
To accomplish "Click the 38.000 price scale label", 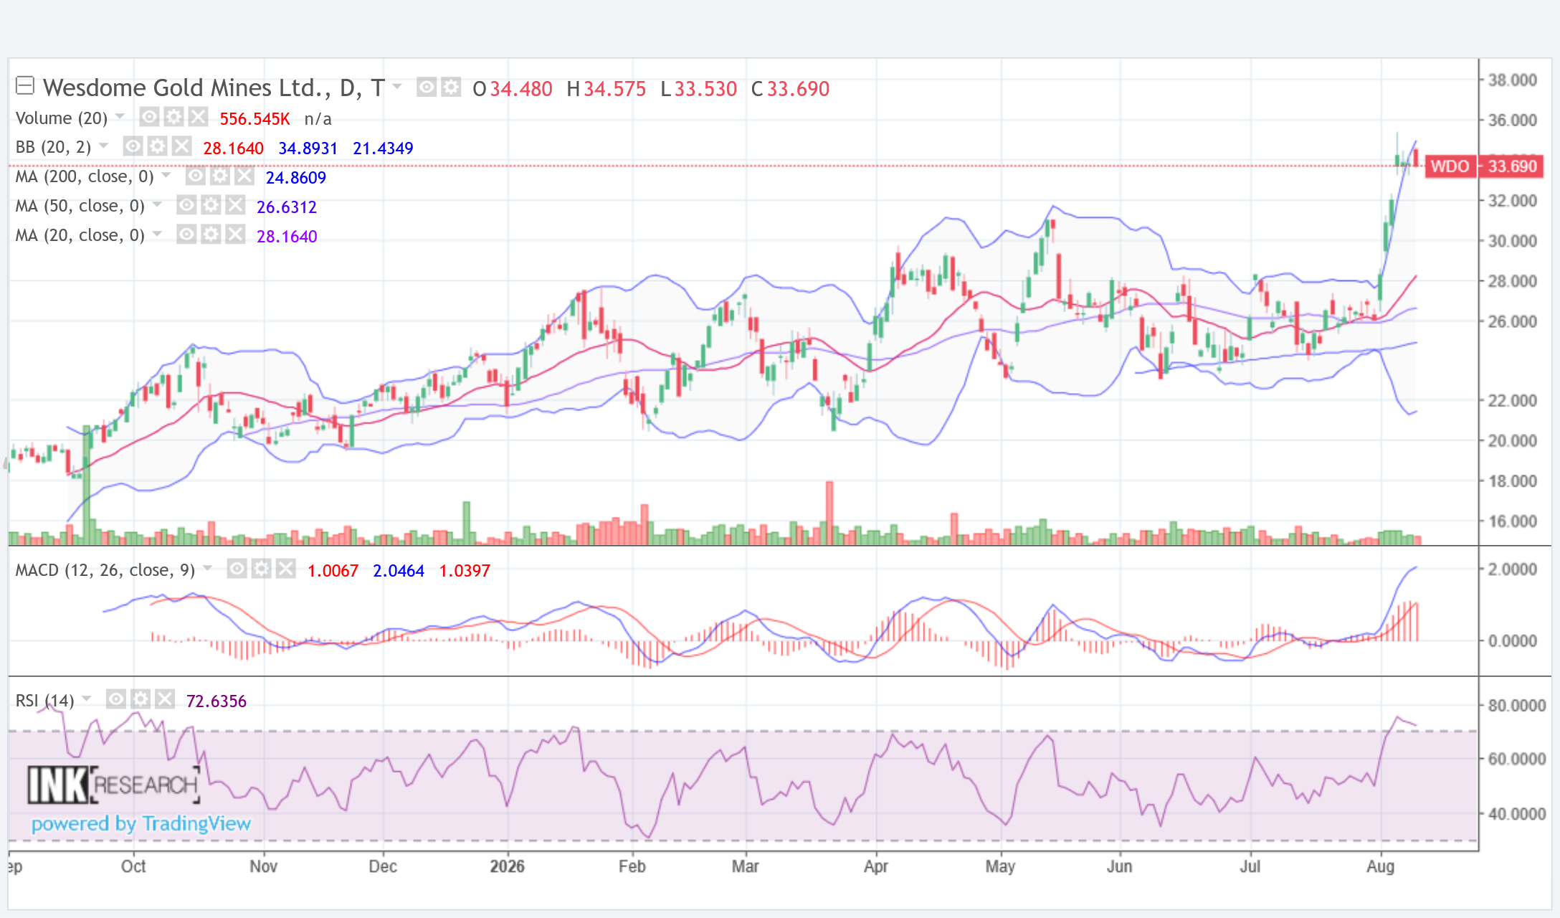I will pos(1513,80).
